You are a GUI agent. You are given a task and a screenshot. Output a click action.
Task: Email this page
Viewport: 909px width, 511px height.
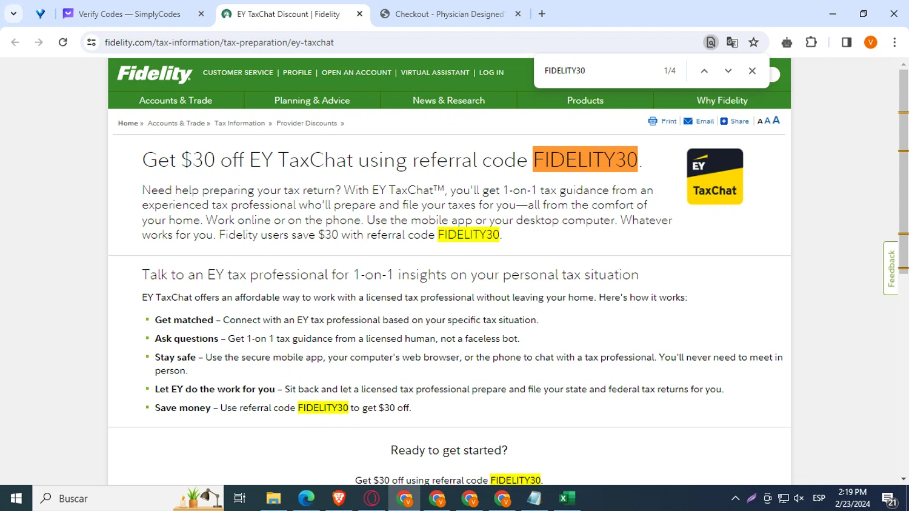[x=699, y=121]
